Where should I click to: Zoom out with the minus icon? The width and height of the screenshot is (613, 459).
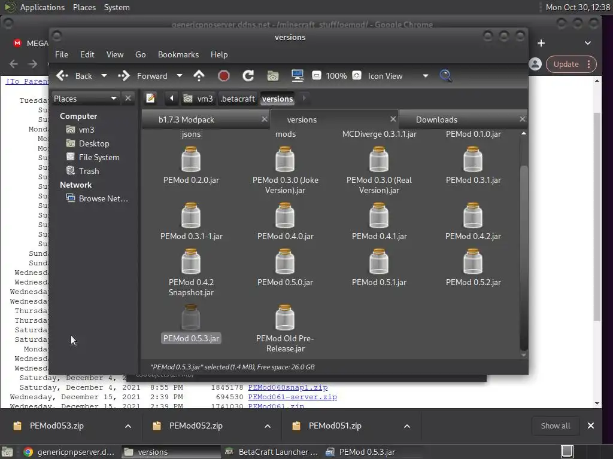pyautogui.click(x=317, y=75)
